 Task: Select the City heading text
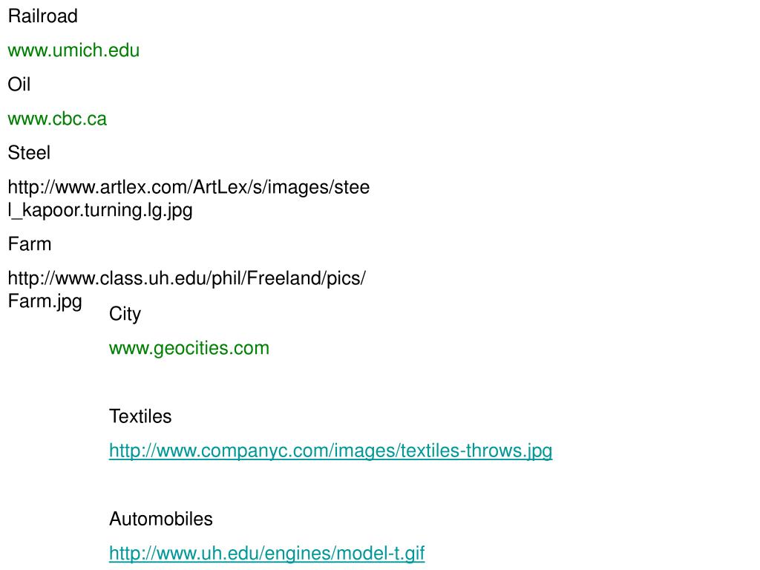click(125, 314)
